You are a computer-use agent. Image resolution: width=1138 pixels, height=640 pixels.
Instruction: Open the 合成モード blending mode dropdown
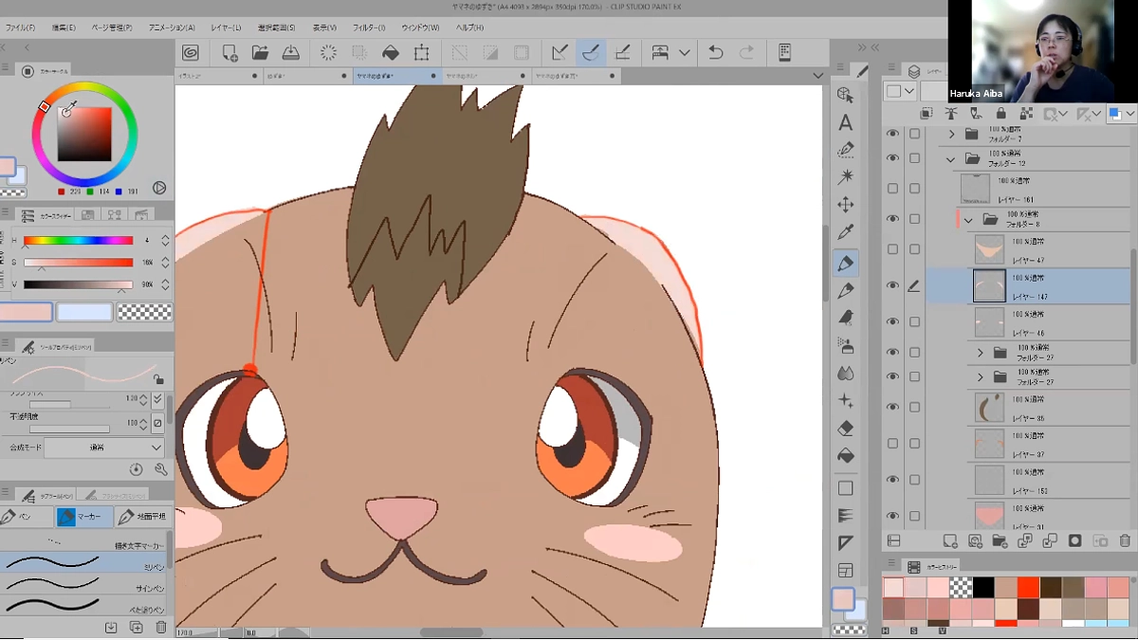point(103,448)
